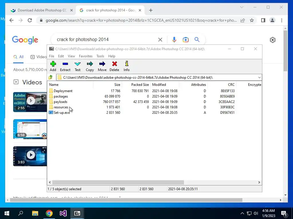
Task: Select the All results tab on Google
Action: (19, 57)
